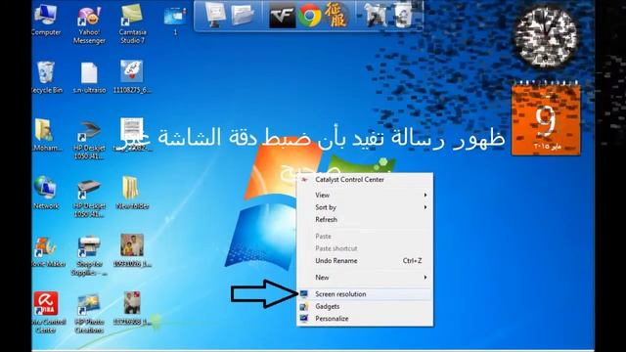Click the folder icon in the top dock
The image size is (626, 352).
pyautogui.click(x=243, y=16)
